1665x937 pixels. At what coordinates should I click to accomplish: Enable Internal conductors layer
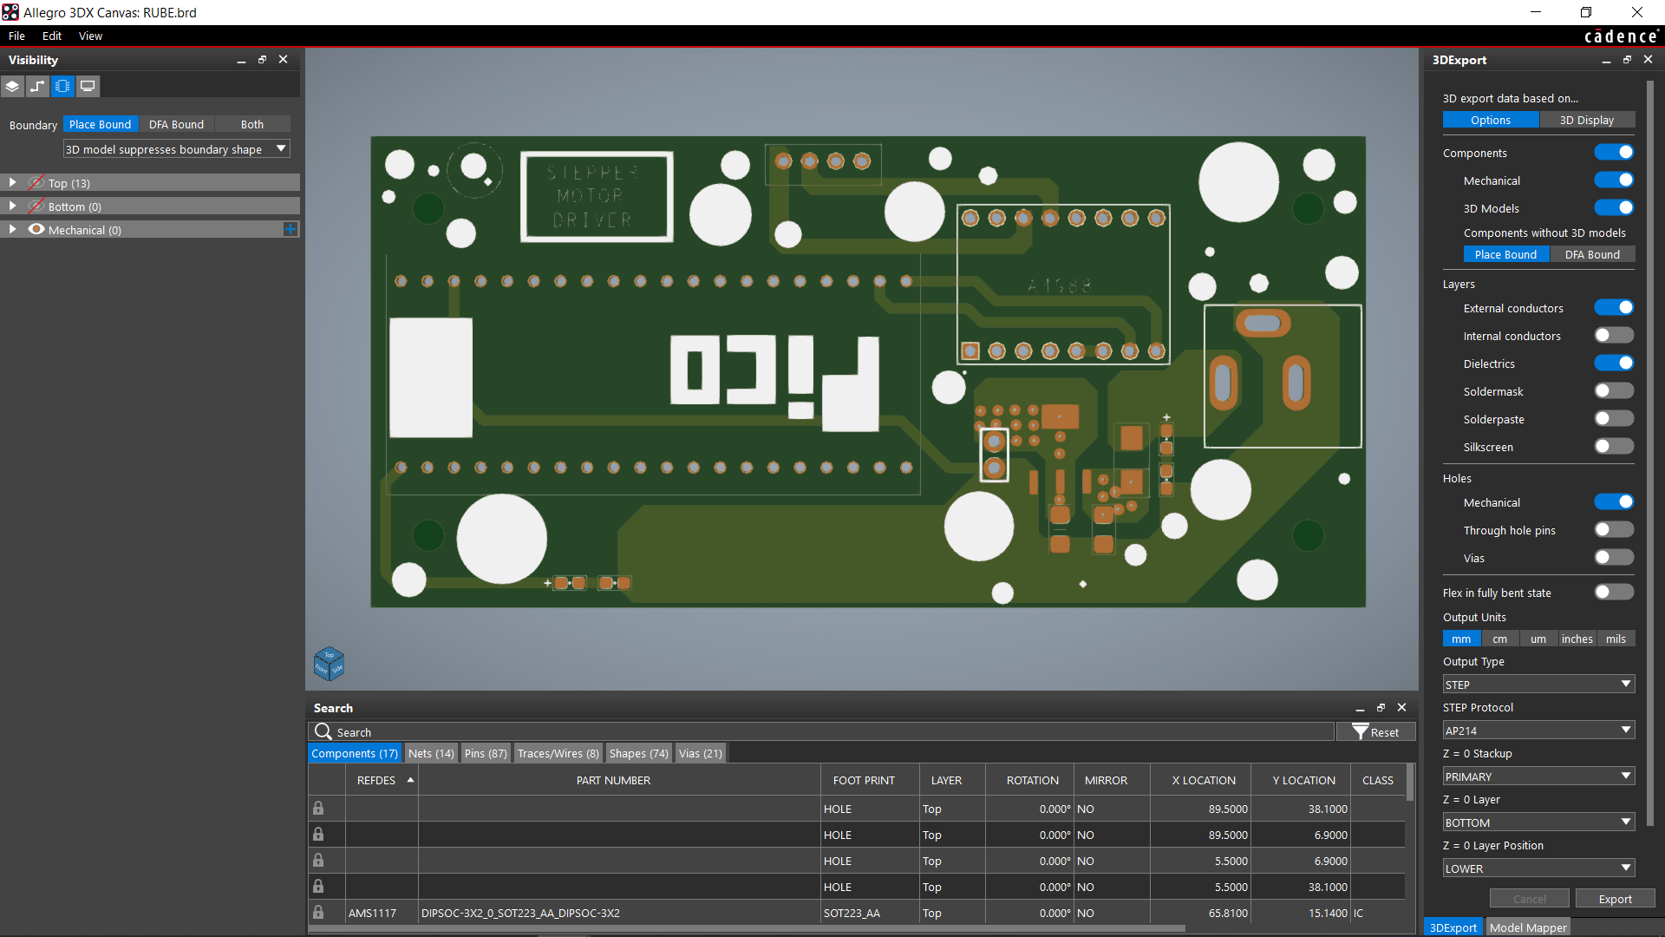[x=1614, y=336]
